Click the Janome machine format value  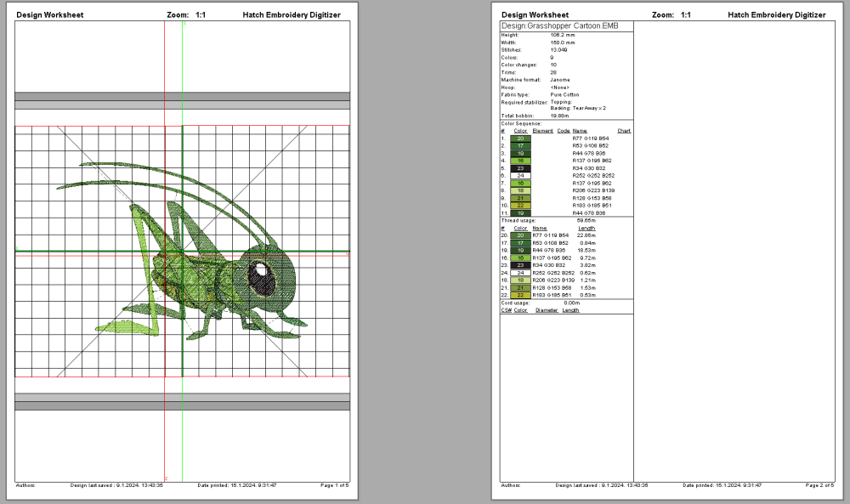tap(560, 80)
